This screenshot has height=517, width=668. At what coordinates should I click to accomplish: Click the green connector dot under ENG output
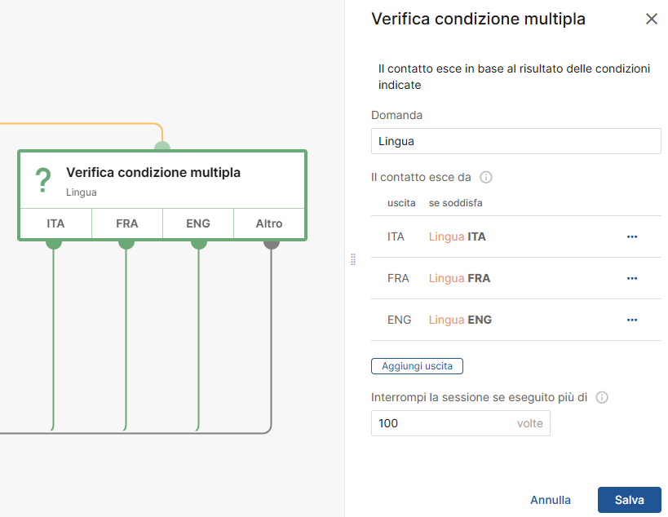(x=197, y=242)
